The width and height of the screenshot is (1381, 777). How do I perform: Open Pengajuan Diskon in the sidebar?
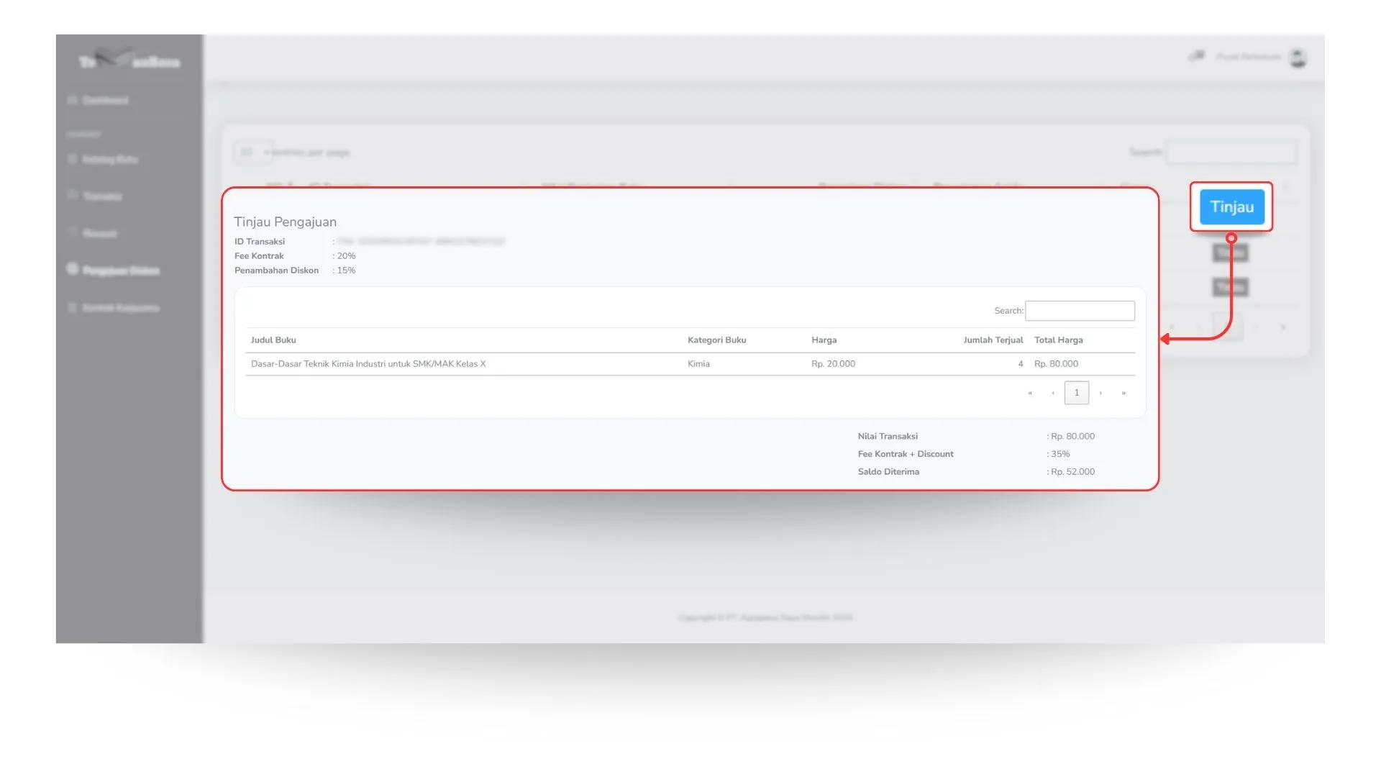pyautogui.click(x=121, y=271)
